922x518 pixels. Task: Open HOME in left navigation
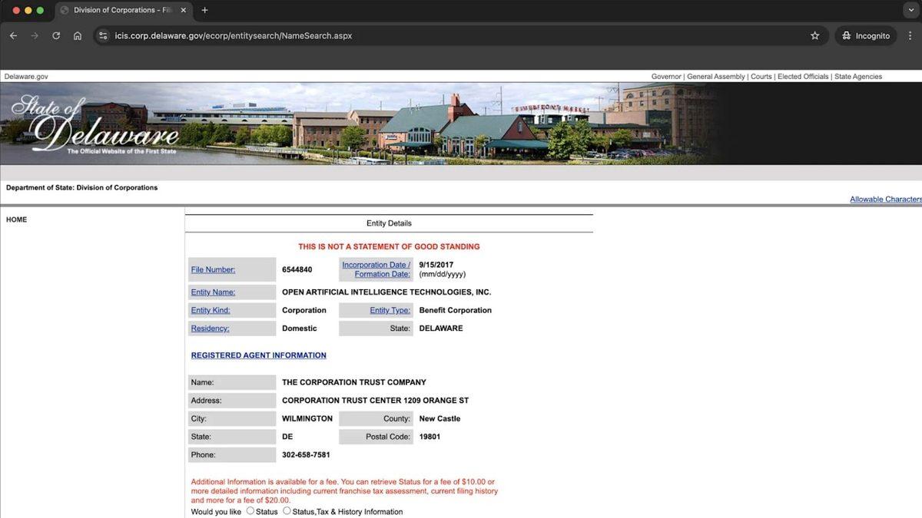[16, 219]
